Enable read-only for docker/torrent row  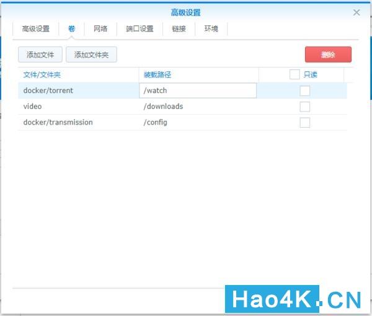pyautogui.click(x=304, y=91)
